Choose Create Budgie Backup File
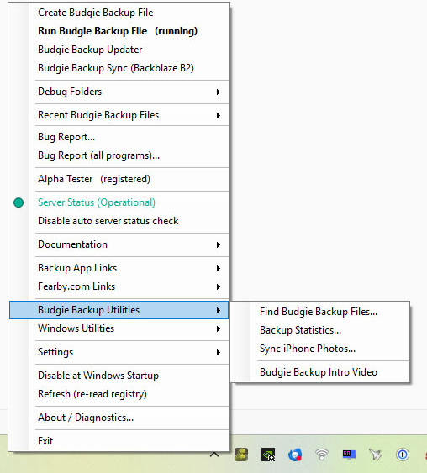This screenshot has height=473, width=427. [x=119, y=13]
